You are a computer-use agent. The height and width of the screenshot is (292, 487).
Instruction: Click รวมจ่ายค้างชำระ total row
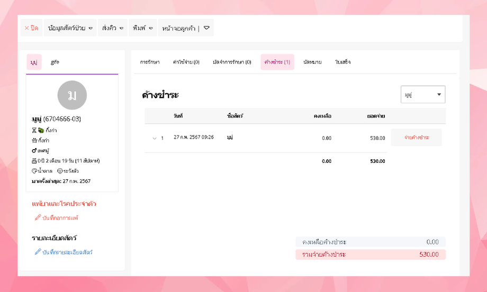pos(371,254)
